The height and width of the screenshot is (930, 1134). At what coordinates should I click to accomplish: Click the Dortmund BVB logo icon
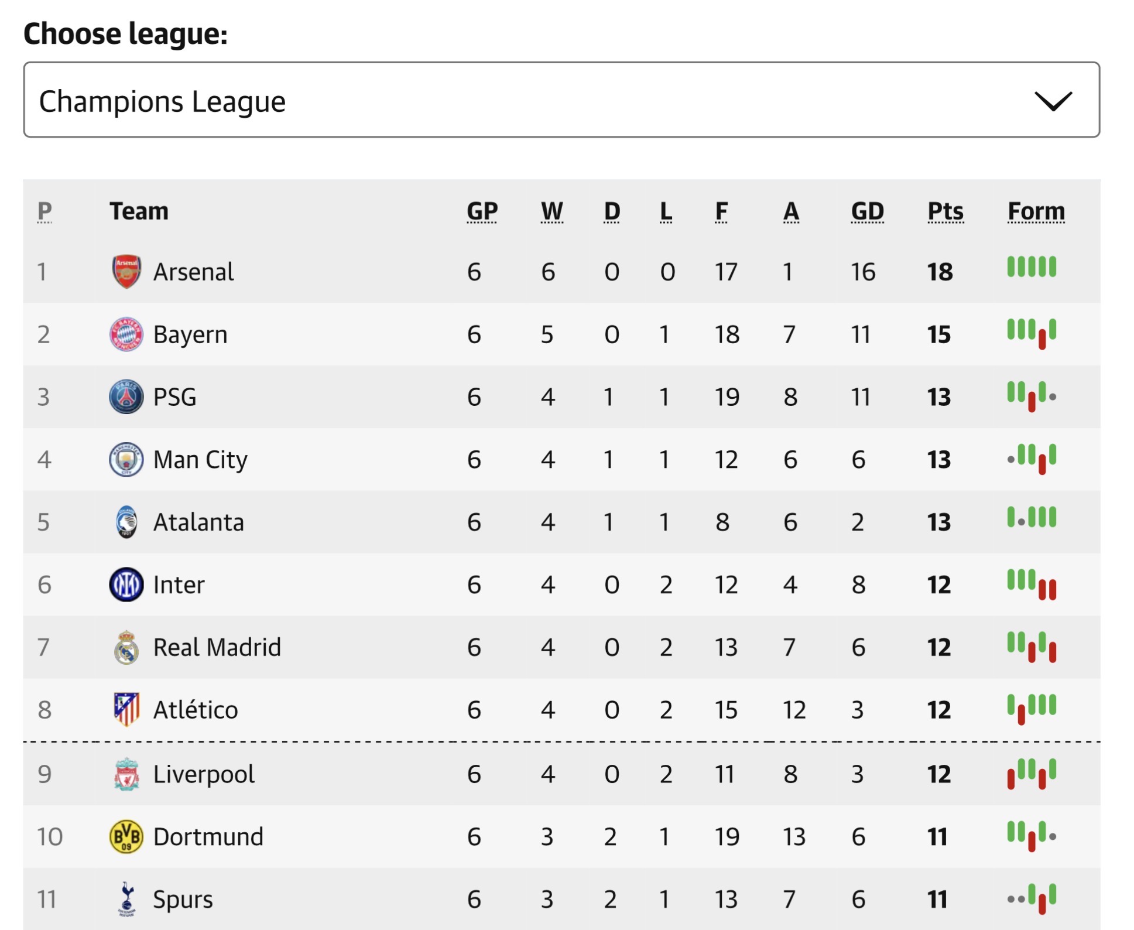tap(126, 836)
